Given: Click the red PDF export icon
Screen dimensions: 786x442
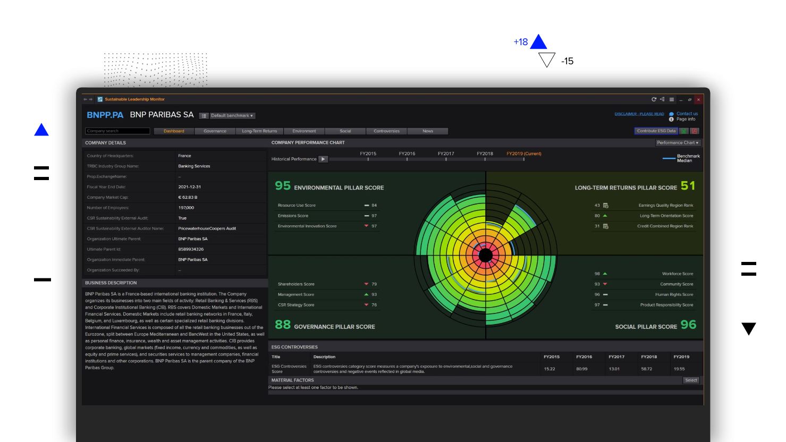Looking at the screenshot, I should 695,131.
